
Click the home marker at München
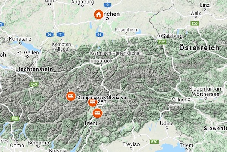(x=99, y=15)
